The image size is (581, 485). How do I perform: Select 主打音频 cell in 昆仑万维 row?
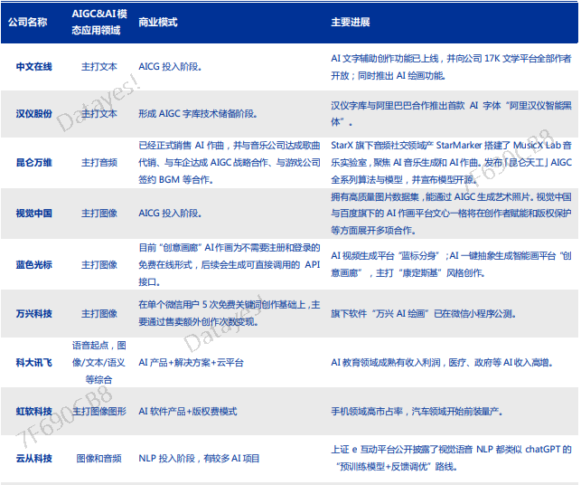[99, 163]
